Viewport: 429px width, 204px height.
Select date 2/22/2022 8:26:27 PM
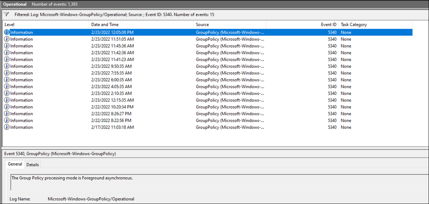(111, 114)
